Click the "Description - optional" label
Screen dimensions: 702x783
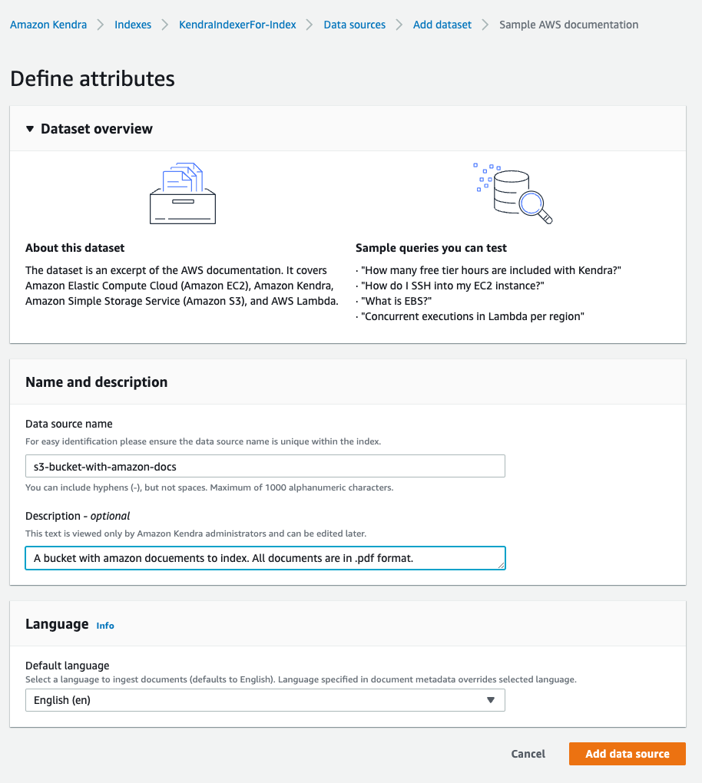tap(78, 516)
